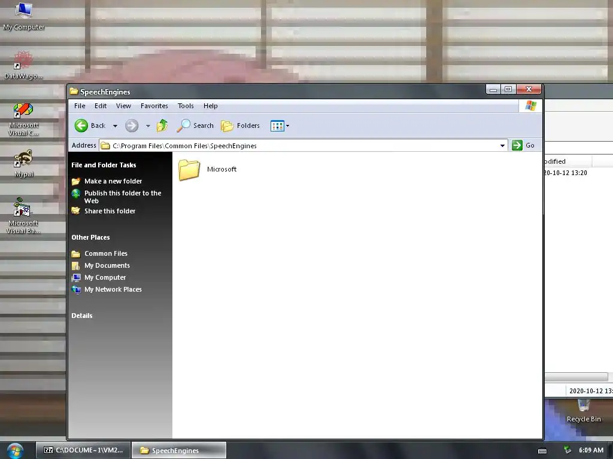
Task: Open the View menu
Action: (x=123, y=106)
